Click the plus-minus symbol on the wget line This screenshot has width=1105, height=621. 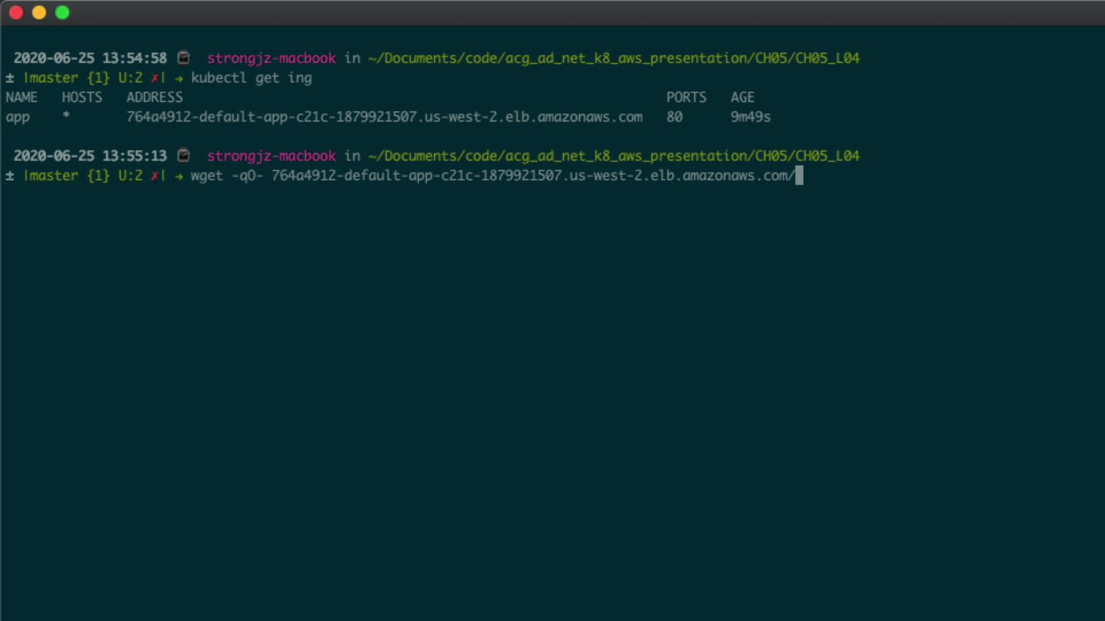pos(10,176)
